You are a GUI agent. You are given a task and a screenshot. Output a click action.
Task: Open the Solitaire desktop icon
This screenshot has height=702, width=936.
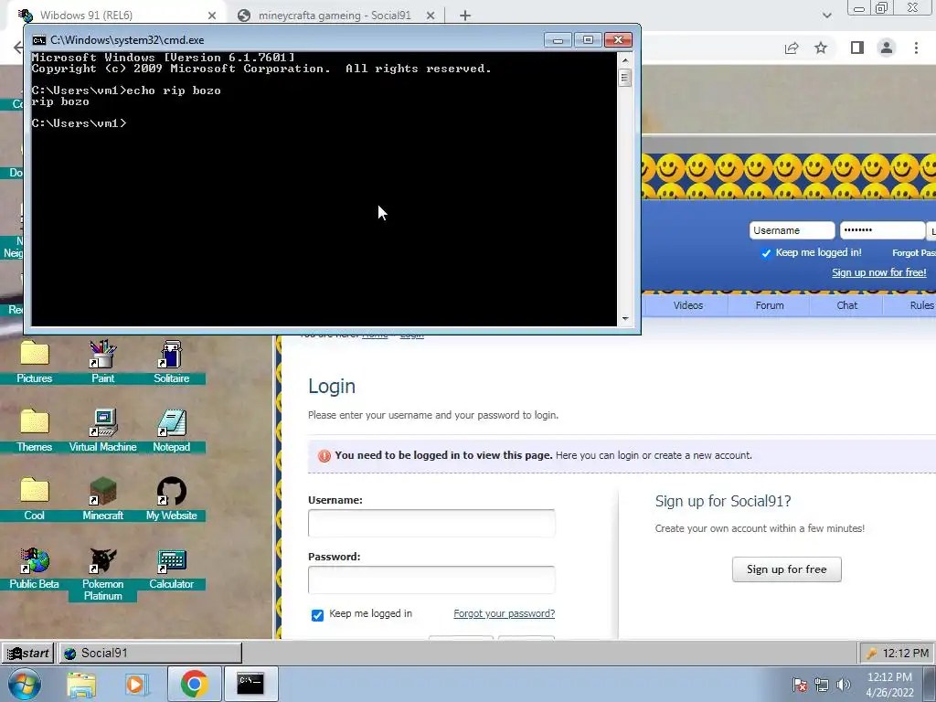pos(171,361)
